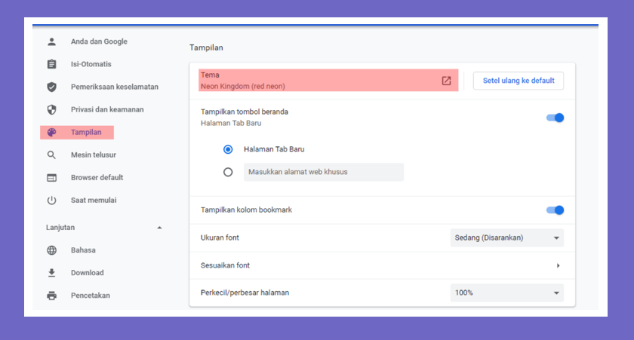634x340 pixels.
Task: Click Setel ulang ke default button
Action: (519, 81)
